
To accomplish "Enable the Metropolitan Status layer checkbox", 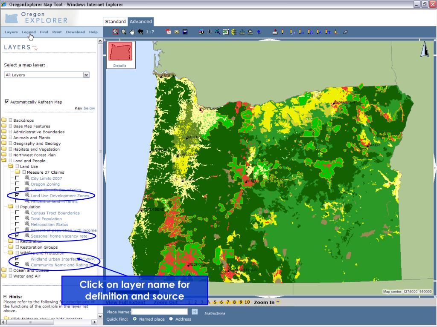I will coord(17,224).
